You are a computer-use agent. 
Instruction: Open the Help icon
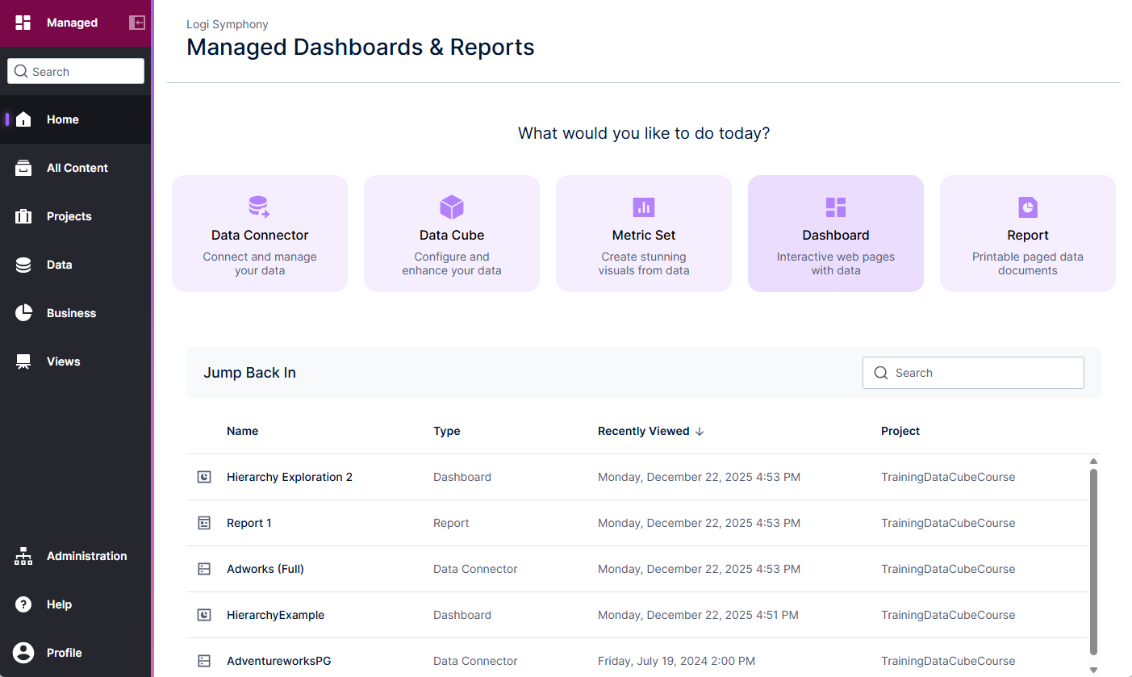click(x=23, y=604)
